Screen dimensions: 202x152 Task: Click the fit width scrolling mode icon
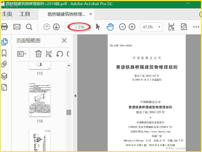click(x=171, y=27)
